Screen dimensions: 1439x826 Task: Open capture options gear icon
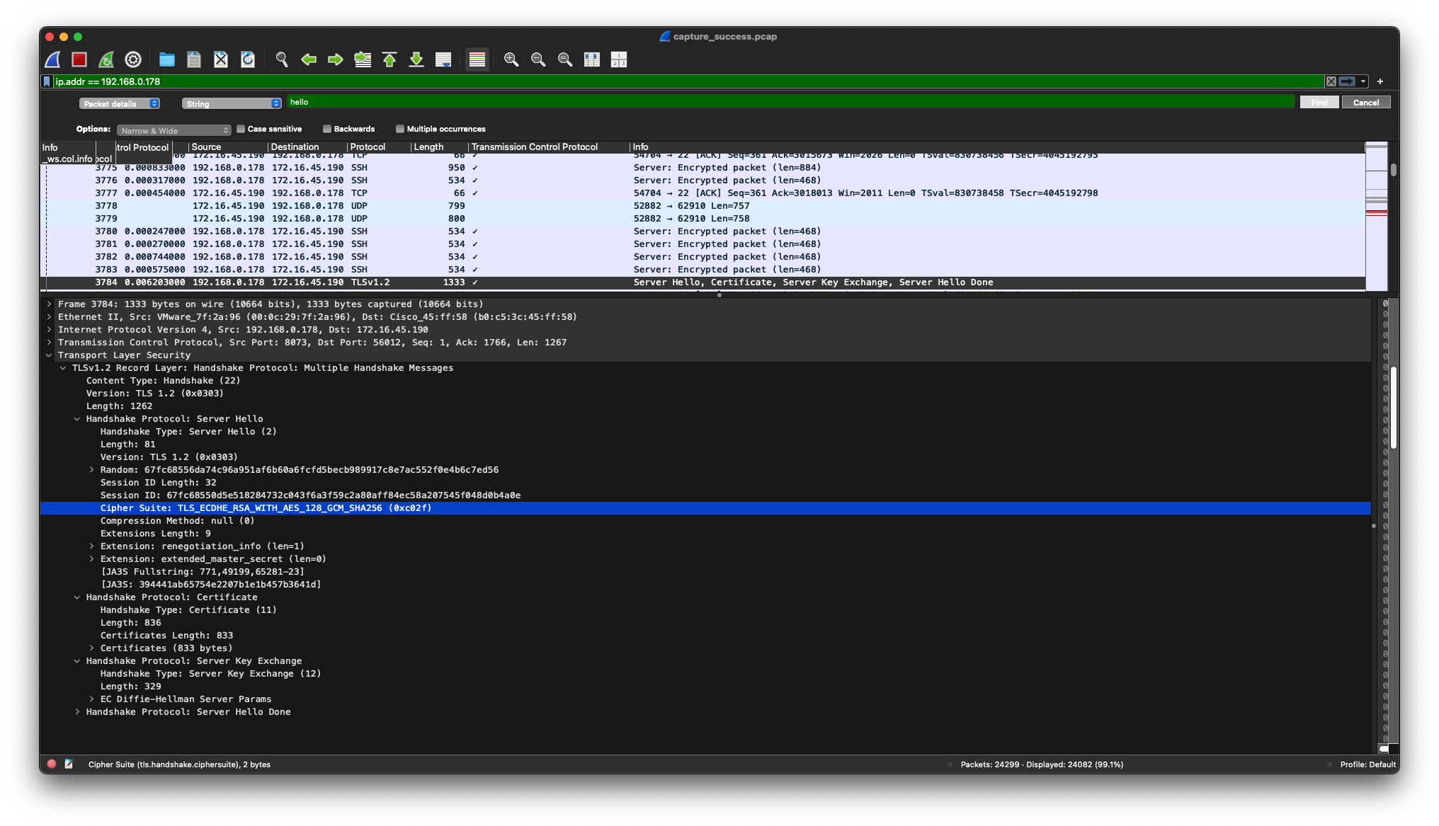coord(133,60)
